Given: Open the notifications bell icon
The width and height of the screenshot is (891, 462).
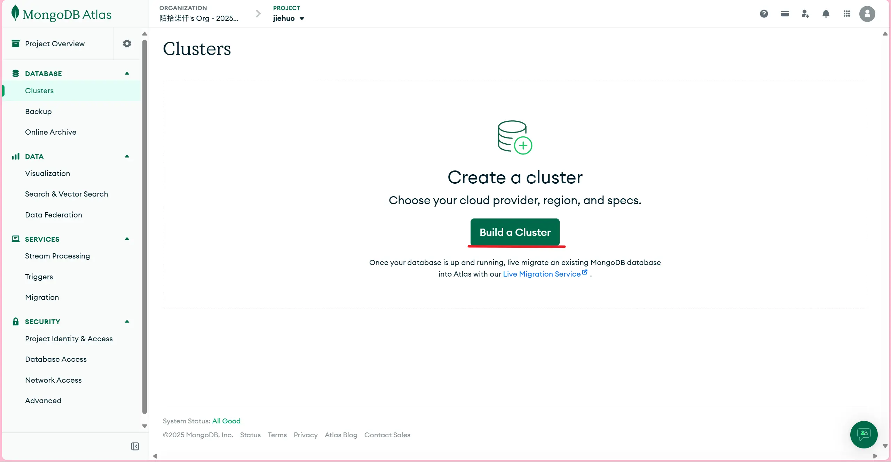Looking at the screenshot, I should [826, 14].
